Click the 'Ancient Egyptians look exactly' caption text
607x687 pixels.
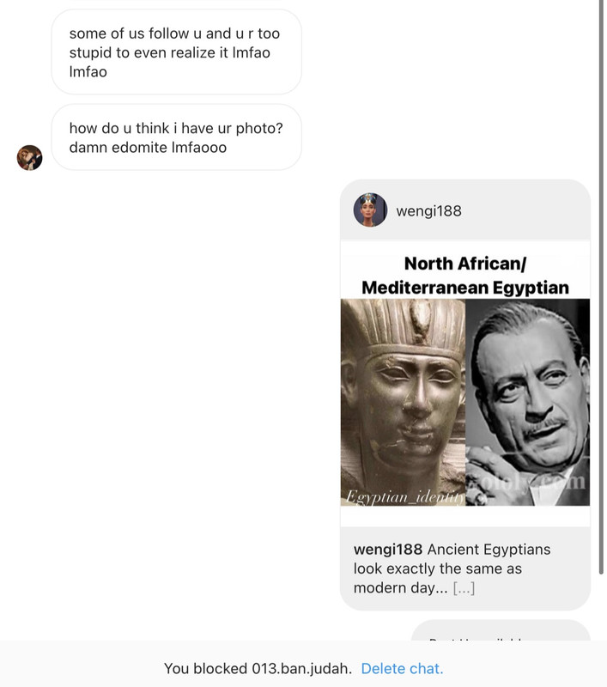[x=452, y=559]
